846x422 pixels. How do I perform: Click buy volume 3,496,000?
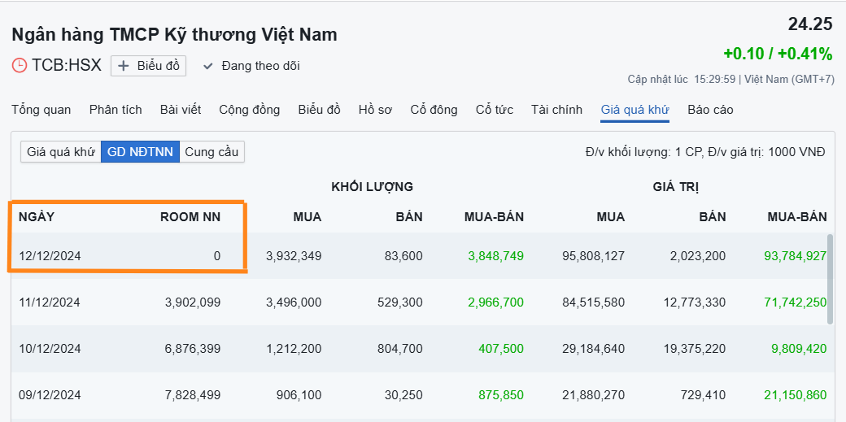coord(294,302)
